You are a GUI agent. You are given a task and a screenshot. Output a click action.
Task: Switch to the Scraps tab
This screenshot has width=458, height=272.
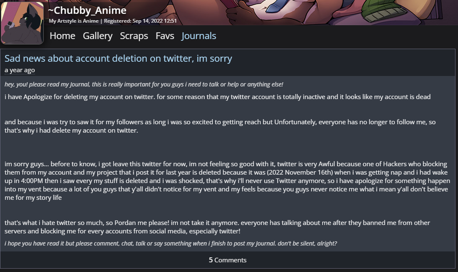pyautogui.click(x=134, y=36)
